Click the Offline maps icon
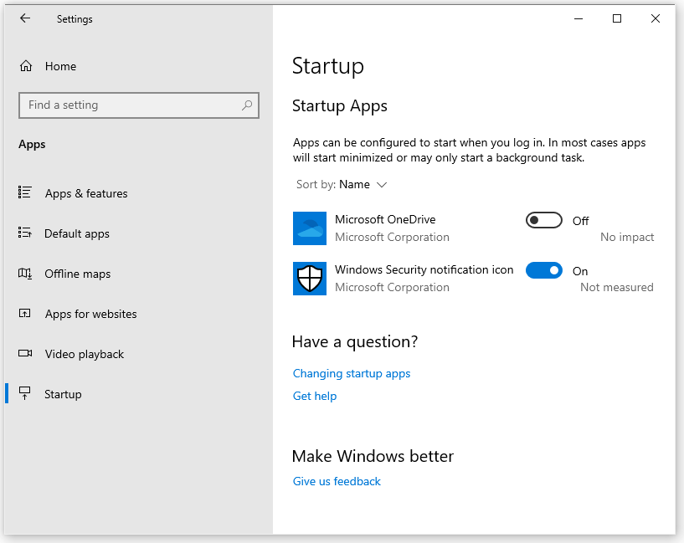 (x=25, y=274)
